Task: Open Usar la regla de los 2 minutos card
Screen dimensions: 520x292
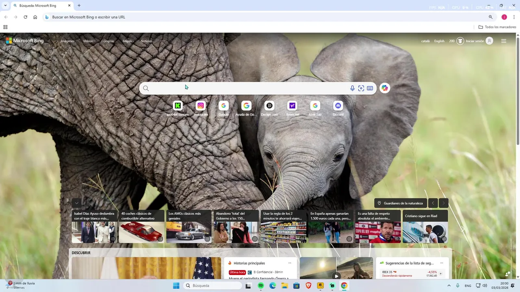Action: tap(283, 226)
